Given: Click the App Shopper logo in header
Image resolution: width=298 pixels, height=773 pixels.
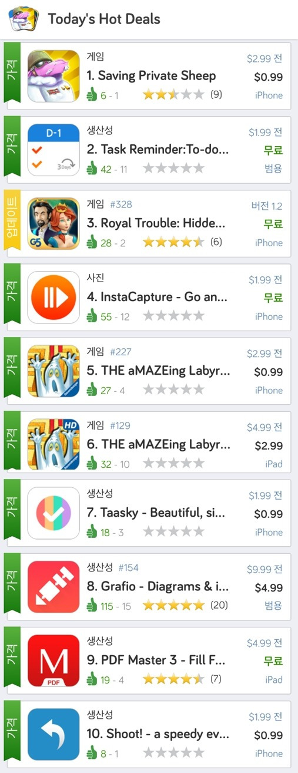Looking at the screenshot, I should 24,19.
